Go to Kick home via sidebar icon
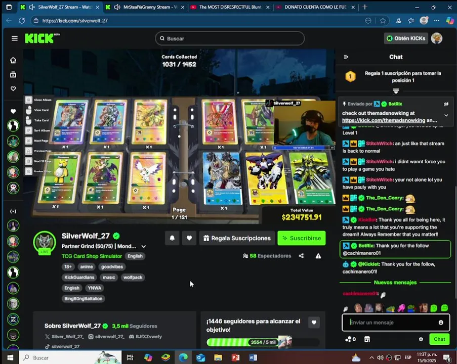Image resolution: width=457 pixels, height=364 pixels. [x=13, y=60]
